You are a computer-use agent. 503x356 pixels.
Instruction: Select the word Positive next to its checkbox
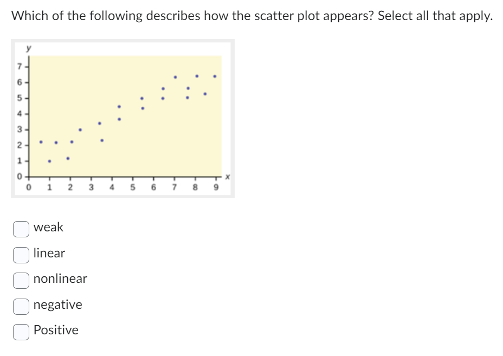[56, 330]
